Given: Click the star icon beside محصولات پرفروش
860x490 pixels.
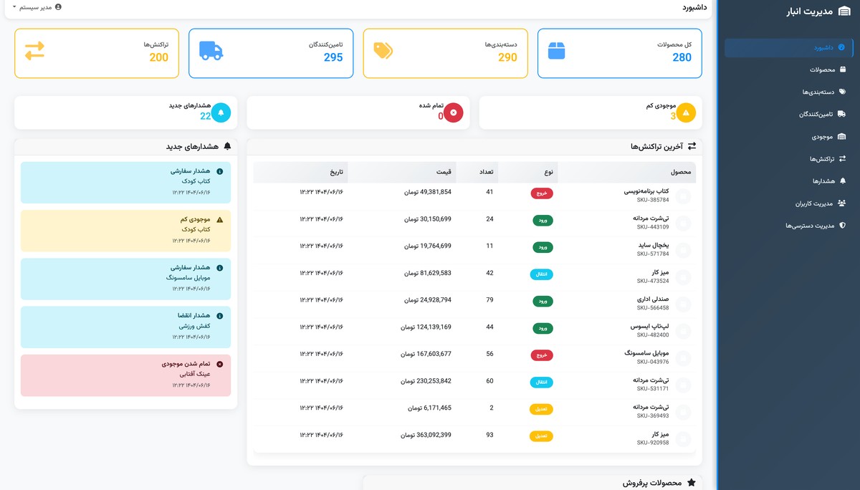Looking at the screenshot, I should [692, 481].
